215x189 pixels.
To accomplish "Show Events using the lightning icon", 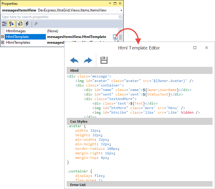I will [27, 24].
